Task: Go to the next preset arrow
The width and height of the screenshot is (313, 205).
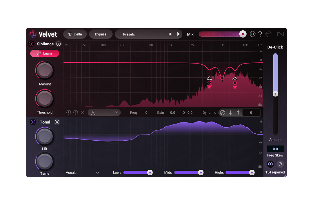Action: 179,34
